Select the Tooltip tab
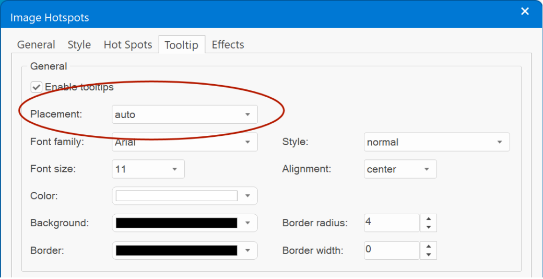The height and width of the screenshot is (279, 543). [x=182, y=45]
